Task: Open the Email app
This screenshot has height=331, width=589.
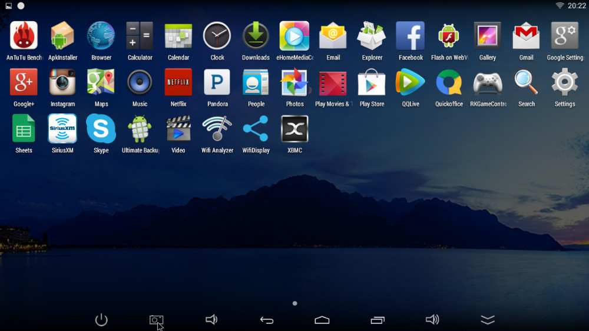Action: tap(333, 36)
